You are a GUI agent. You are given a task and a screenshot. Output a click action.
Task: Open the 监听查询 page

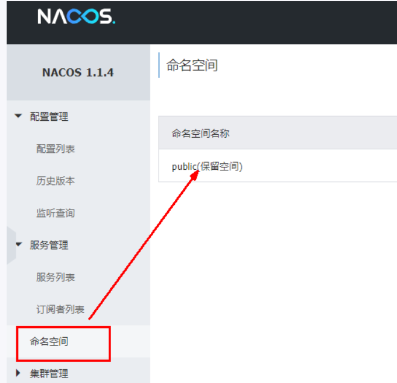click(56, 213)
